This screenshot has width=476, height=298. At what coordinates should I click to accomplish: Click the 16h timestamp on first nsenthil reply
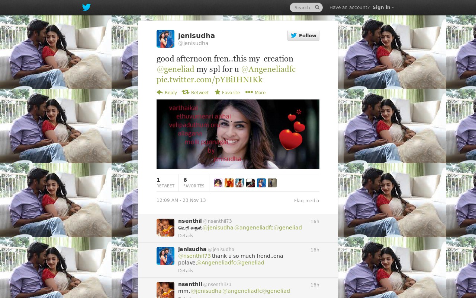tap(315, 222)
